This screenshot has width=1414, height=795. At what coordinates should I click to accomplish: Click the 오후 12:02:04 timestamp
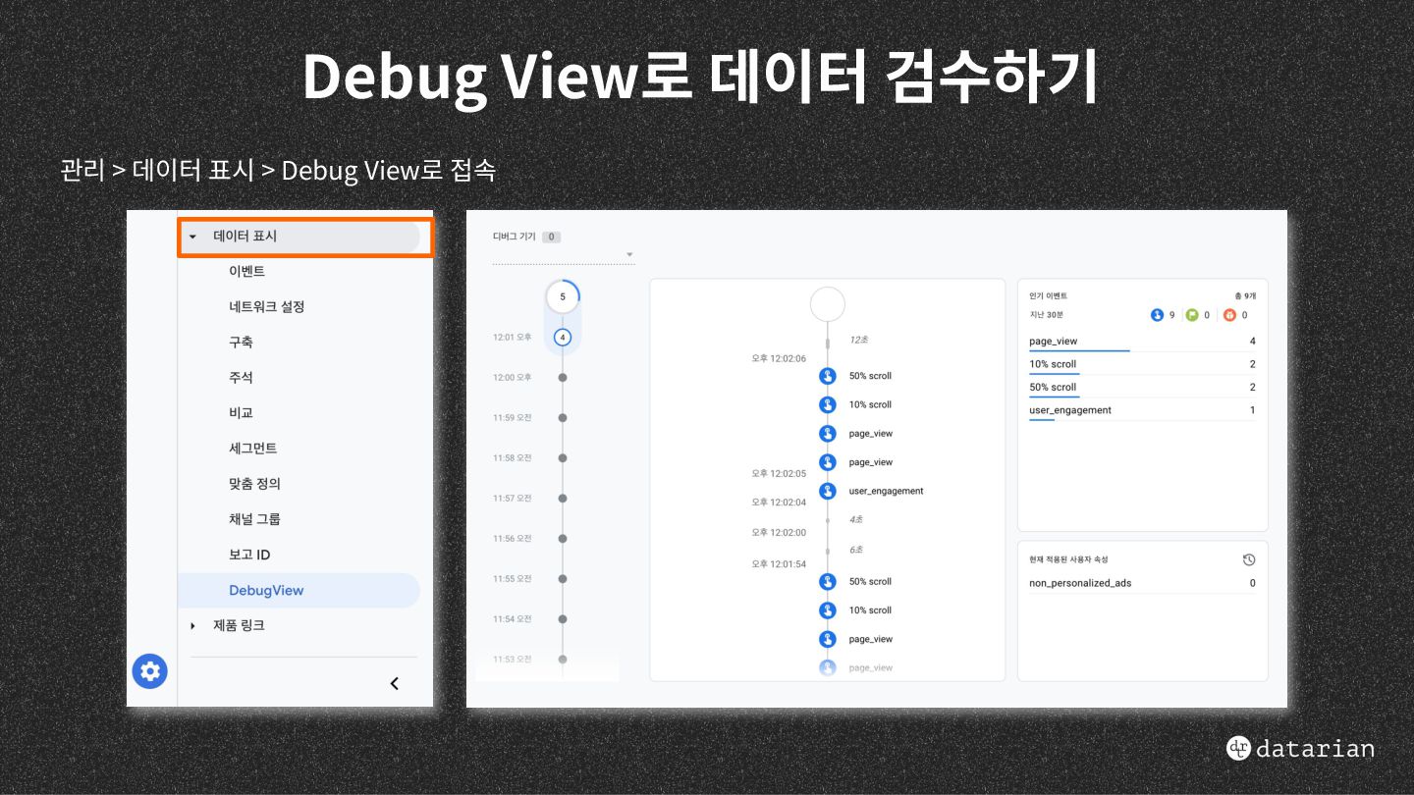pyautogui.click(x=779, y=503)
